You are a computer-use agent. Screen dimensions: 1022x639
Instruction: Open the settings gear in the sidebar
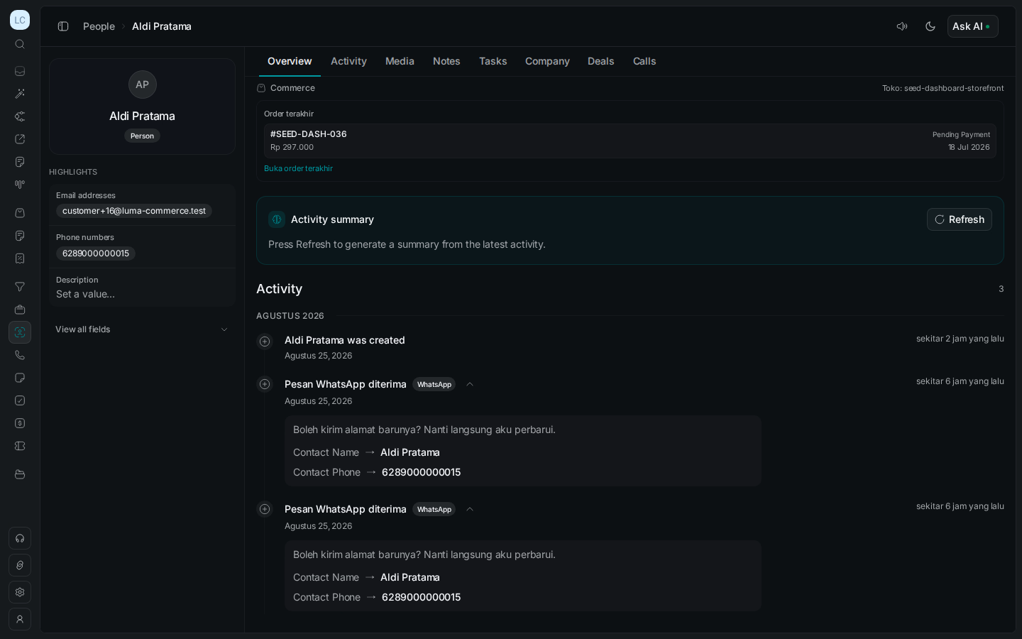coord(20,592)
